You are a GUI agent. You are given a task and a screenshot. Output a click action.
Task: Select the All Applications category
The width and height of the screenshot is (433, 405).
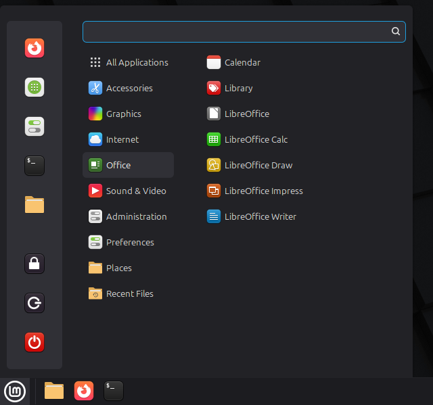[x=128, y=62]
